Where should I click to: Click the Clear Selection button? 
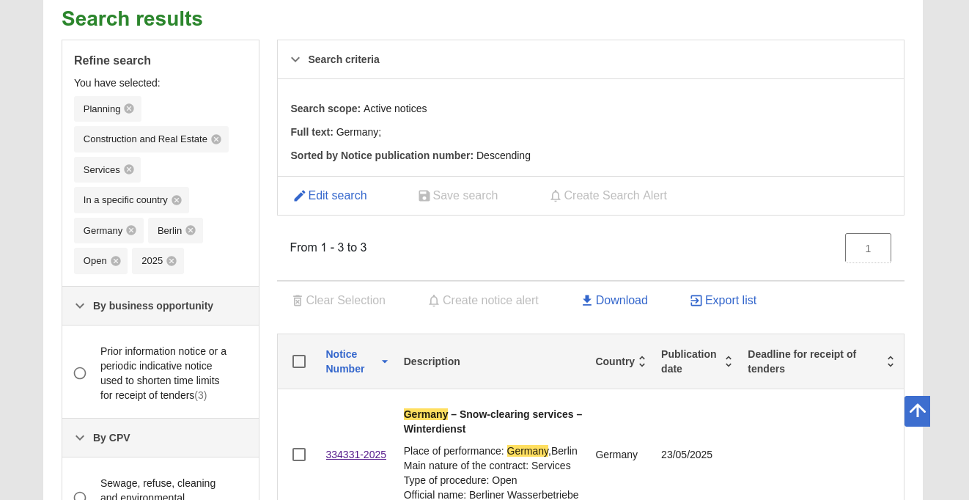[339, 301]
